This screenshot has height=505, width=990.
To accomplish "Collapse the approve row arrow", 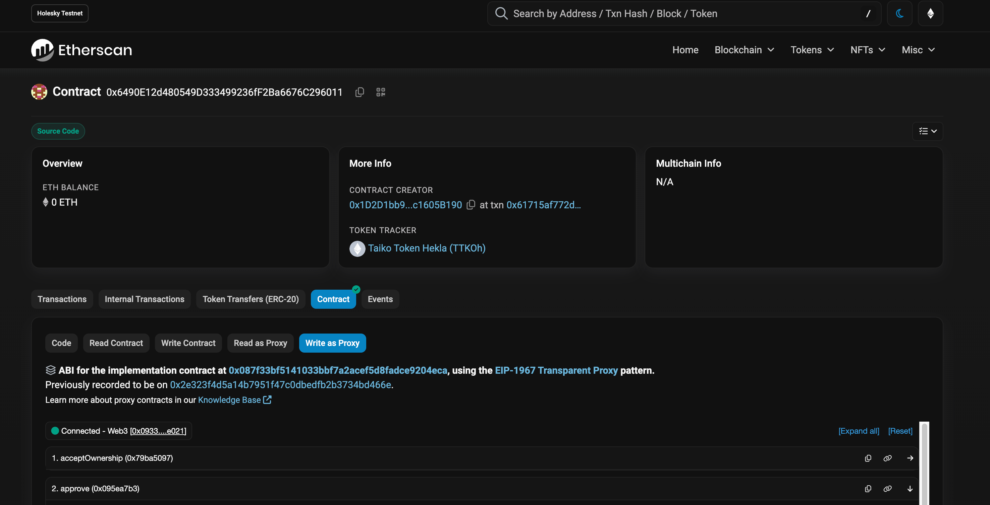I will [x=910, y=489].
